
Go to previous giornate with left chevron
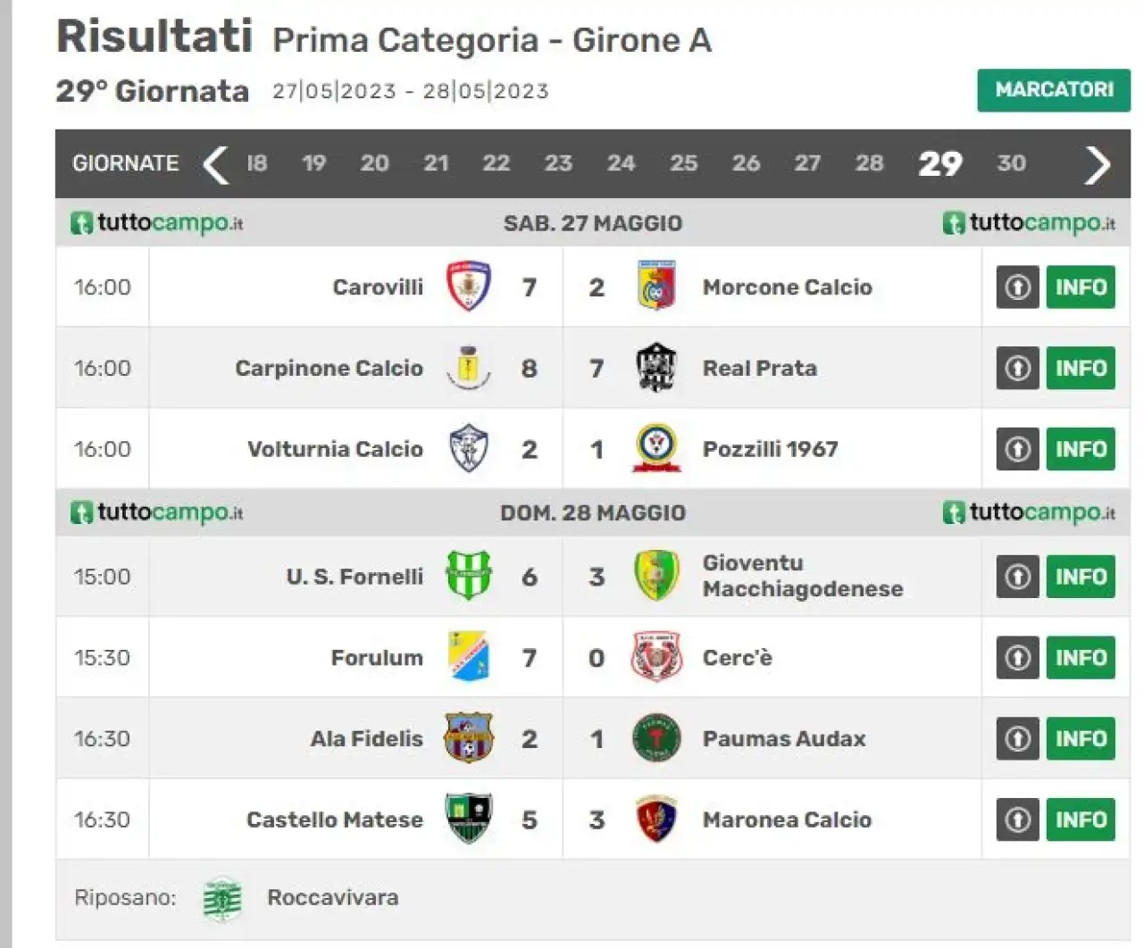click(216, 164)
